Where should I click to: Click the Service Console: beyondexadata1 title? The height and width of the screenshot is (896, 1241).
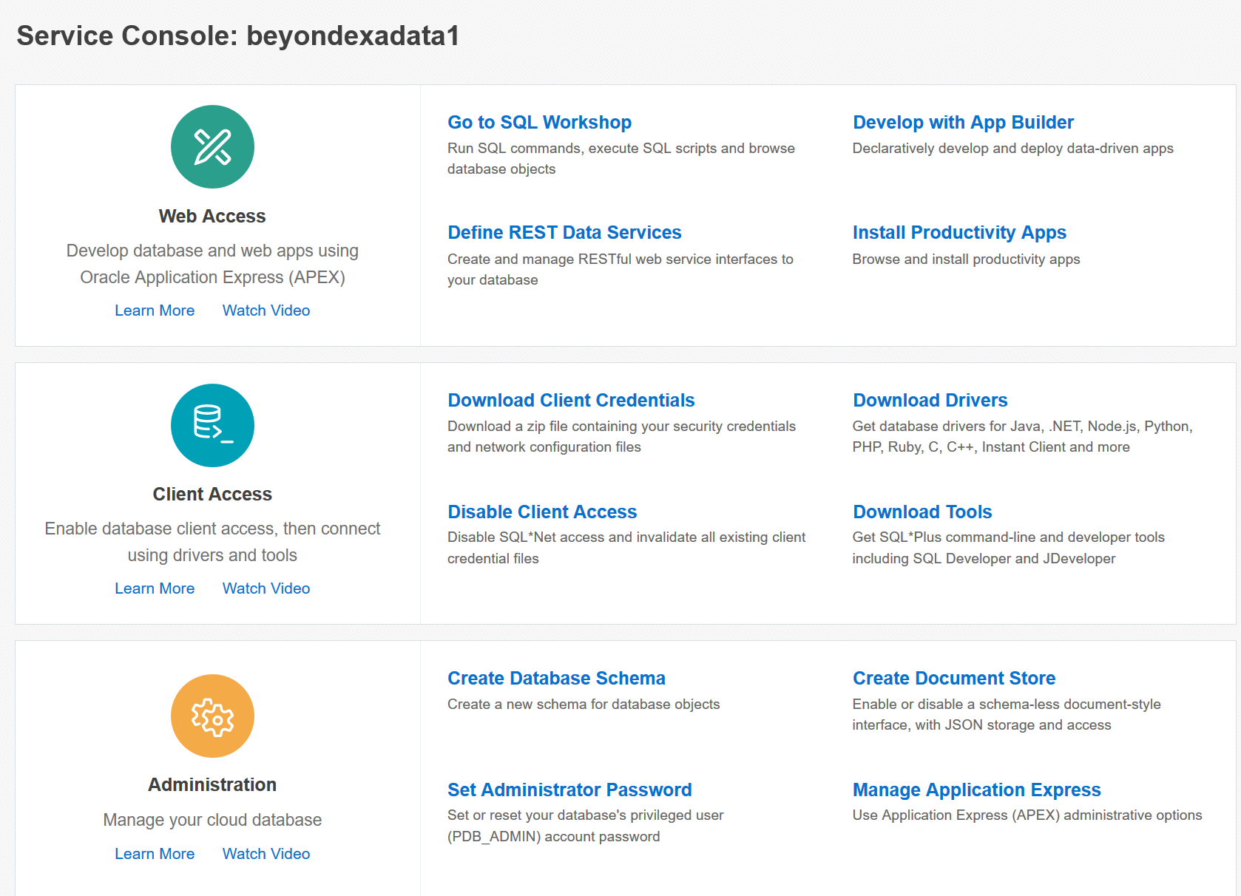[x=238, y=35]
